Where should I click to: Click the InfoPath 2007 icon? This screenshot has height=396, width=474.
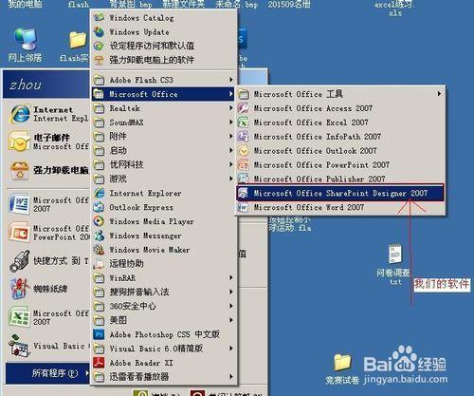(x=243, y=137)
